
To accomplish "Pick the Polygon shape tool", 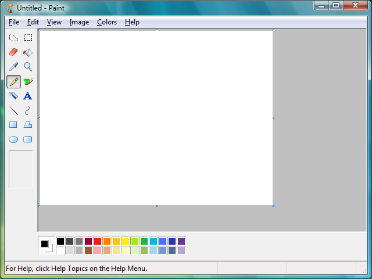I will [x=27, y=125].
